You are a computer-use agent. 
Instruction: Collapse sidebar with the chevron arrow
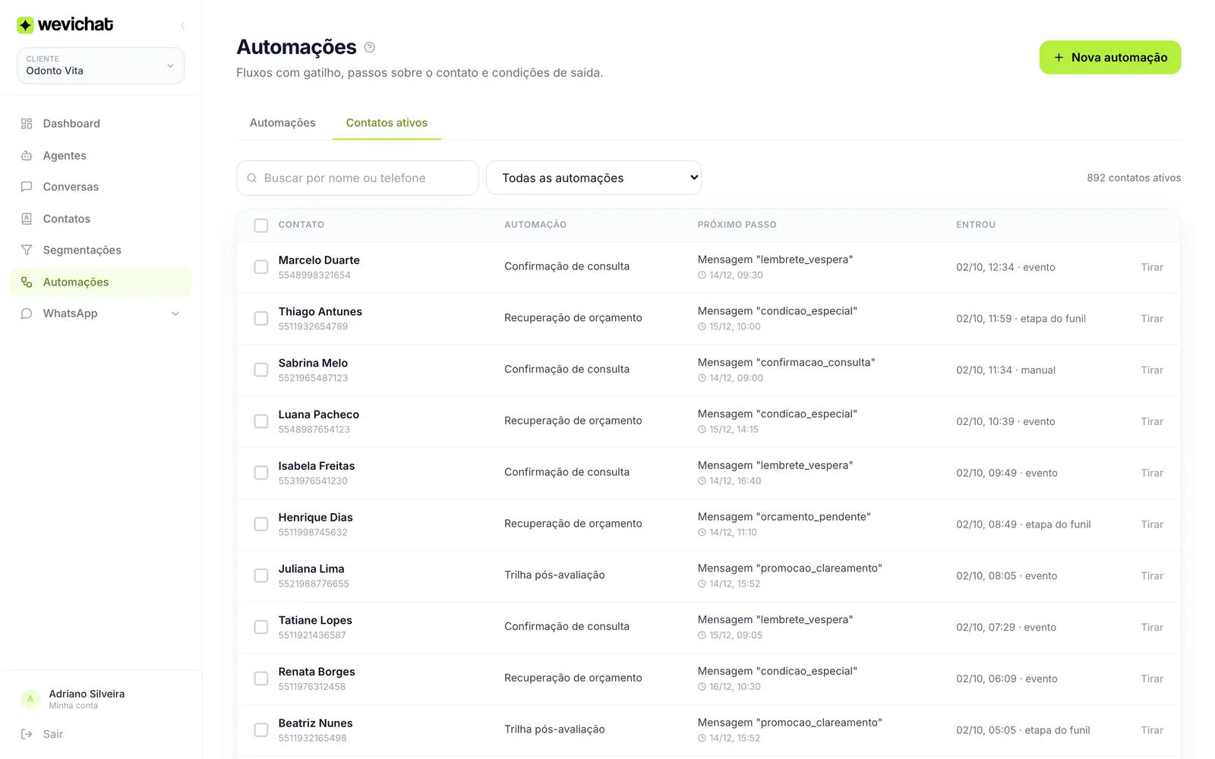tap(182, 26)
